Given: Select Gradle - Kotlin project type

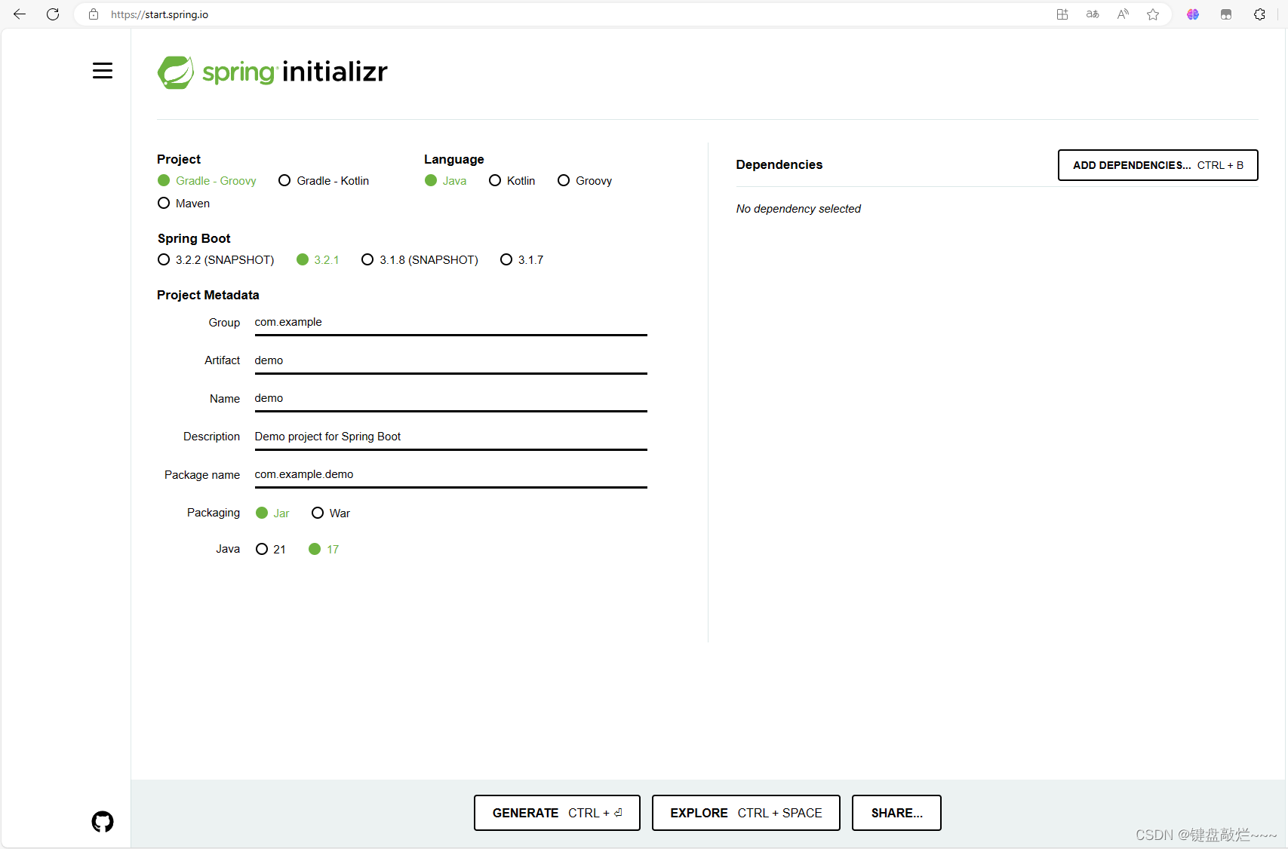Looking at the screenshot, I should pyautogui.click(x=324, y=181).
